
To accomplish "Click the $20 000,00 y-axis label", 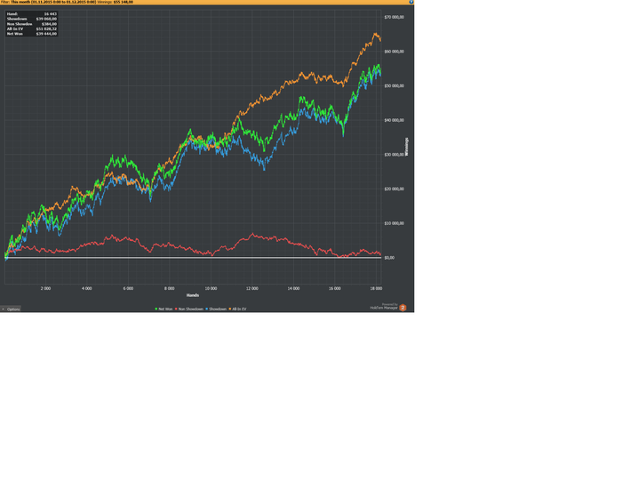I will point(395,189).
